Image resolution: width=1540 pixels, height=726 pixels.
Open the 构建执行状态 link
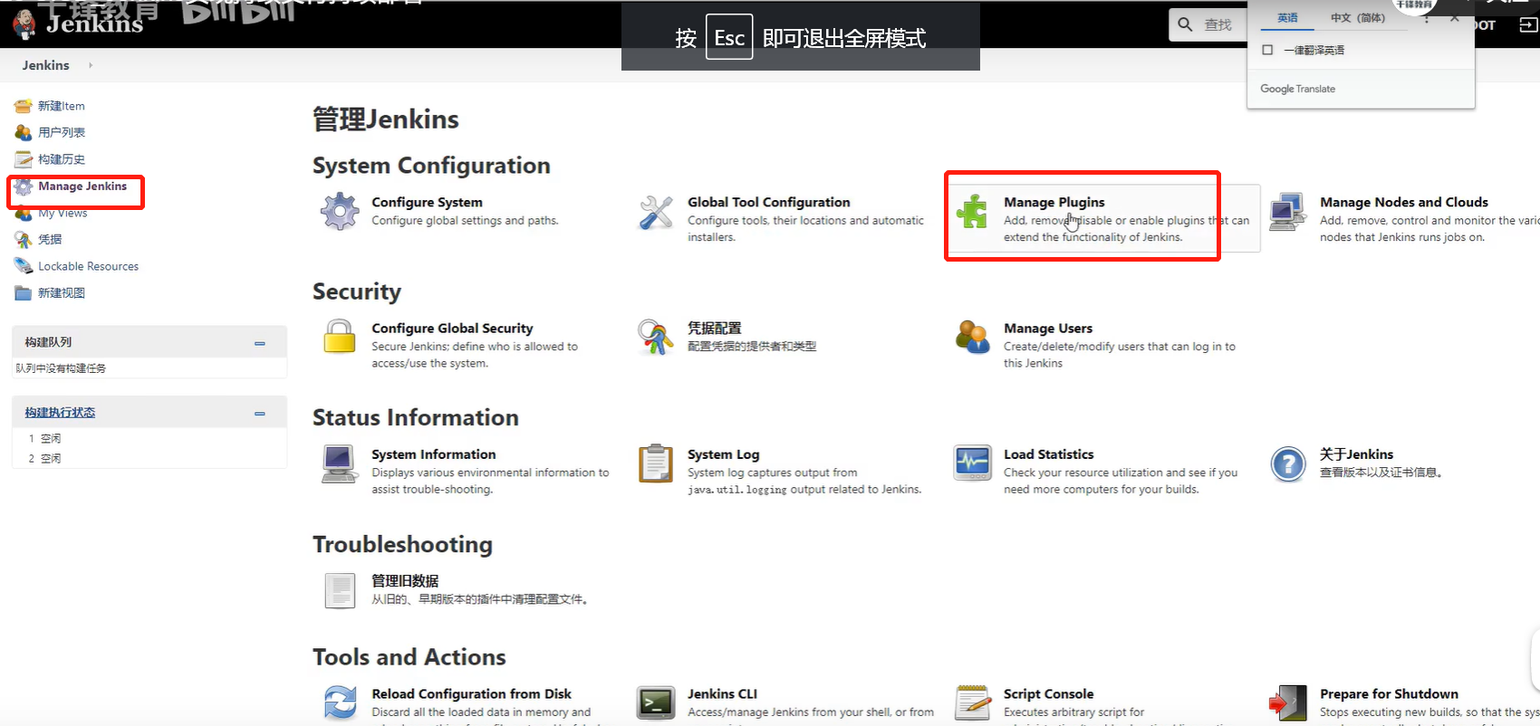point(60,412)
